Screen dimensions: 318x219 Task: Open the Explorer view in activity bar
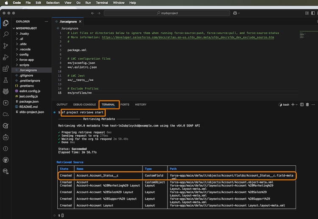tap(6, 23)
